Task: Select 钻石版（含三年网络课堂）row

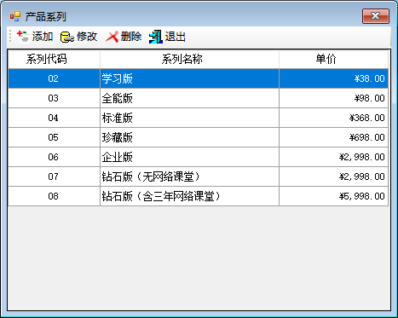Action: [198, 196]
